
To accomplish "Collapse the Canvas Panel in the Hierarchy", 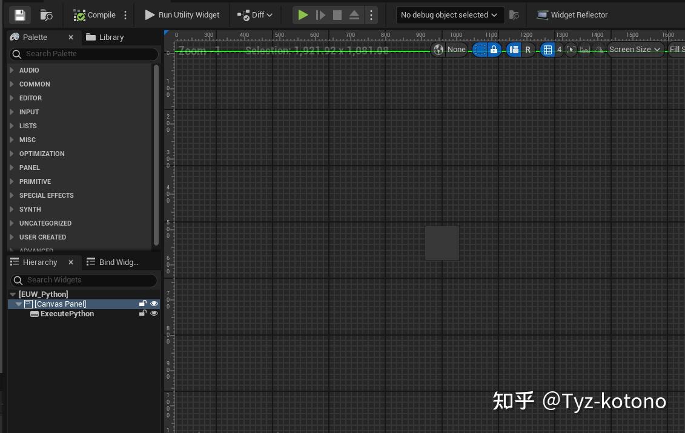I will (x=19, y=304).
